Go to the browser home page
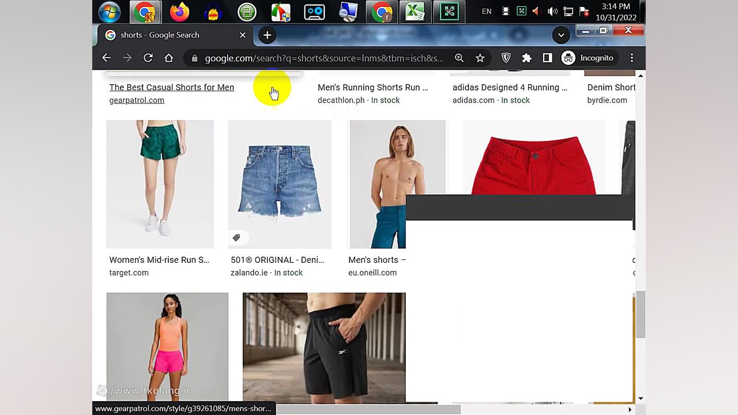 point(168,58)
